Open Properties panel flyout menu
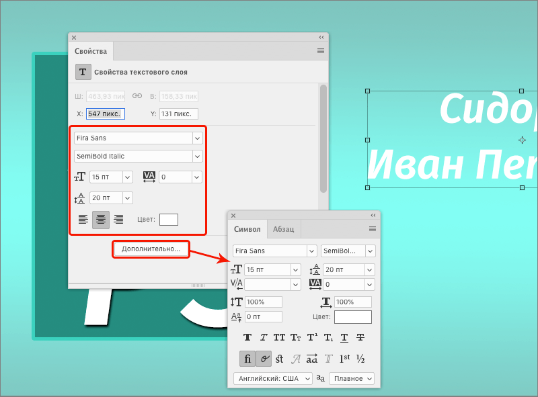This screenshot has height=397, width=538. 321,51
